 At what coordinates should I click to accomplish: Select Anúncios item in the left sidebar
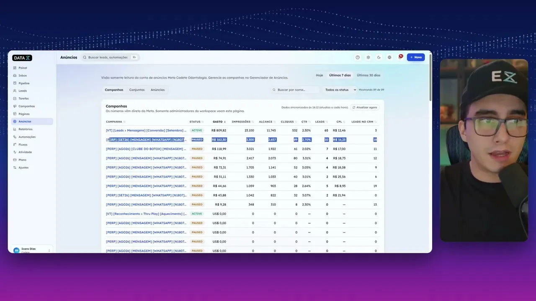click(x=32, y=122)
